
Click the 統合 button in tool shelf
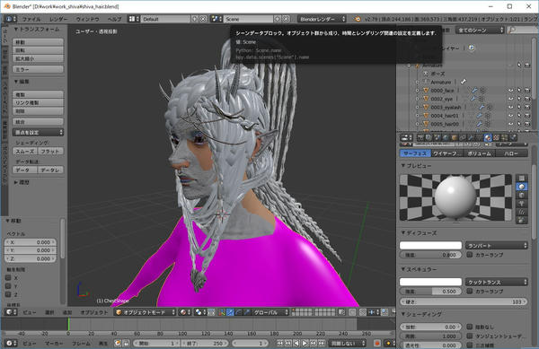[38, 122]
